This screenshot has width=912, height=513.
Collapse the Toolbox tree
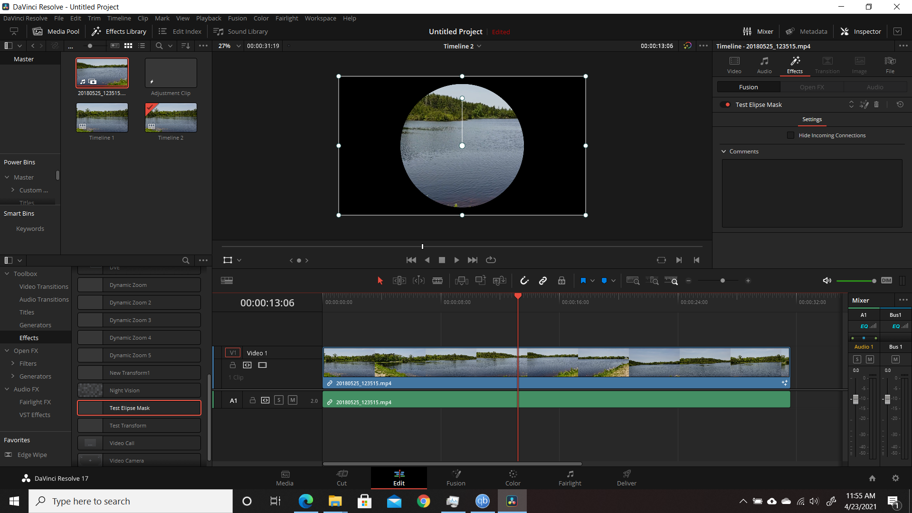pos(7,274)
